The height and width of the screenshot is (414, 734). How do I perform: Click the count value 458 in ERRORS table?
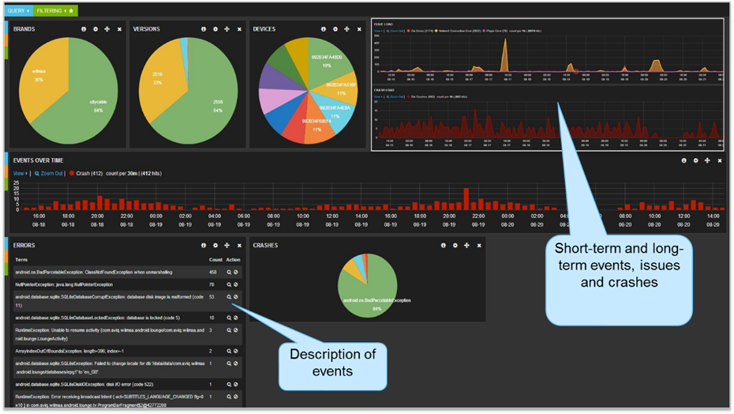[212, 272]
